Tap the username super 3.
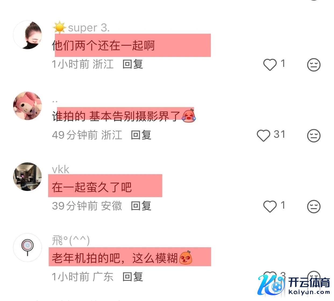The height and width of the screenshot is (301, 334). [x=89, y=28]
